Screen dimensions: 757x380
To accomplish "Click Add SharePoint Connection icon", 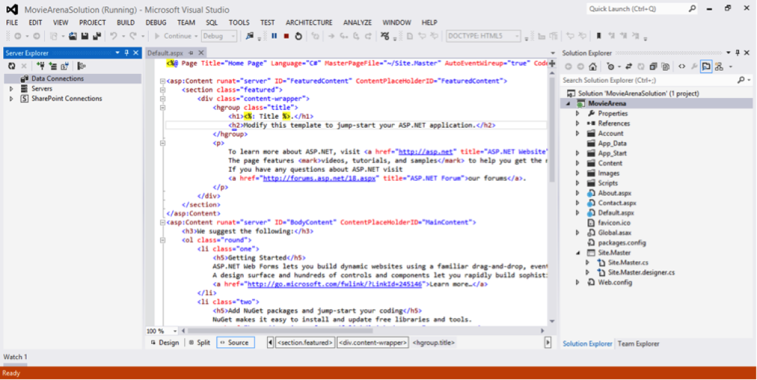I will click(65, 66).
